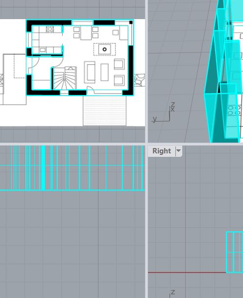Image resolution: width=243 pixels, height=298 pixels.
Task: Select the hatched terrace below the house
Action: (104, 111)
